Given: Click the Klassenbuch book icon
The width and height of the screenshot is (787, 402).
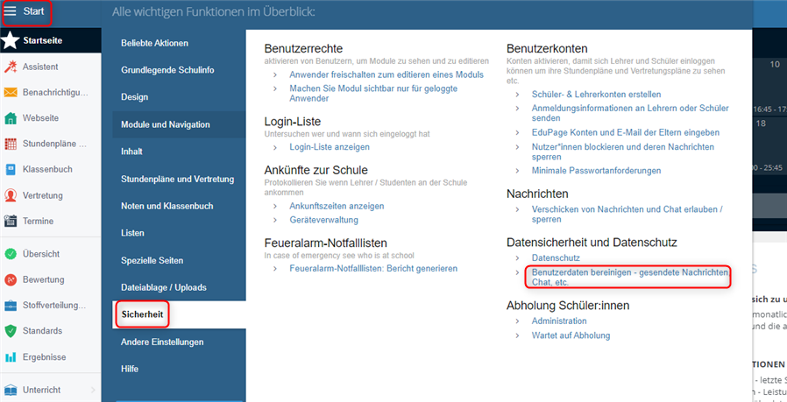Looking at the screenshot, I should [x=11, y=170].
